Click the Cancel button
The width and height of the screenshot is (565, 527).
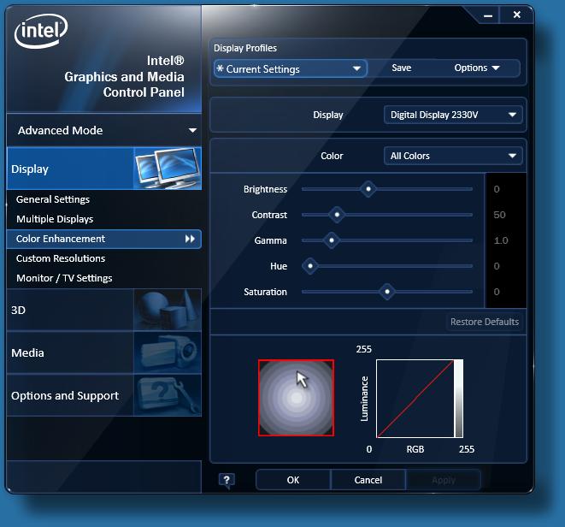click(x=368, y=480)
